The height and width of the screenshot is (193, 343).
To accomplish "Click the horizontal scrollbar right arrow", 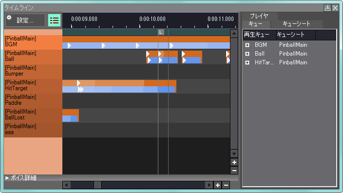I will (209, 185).
